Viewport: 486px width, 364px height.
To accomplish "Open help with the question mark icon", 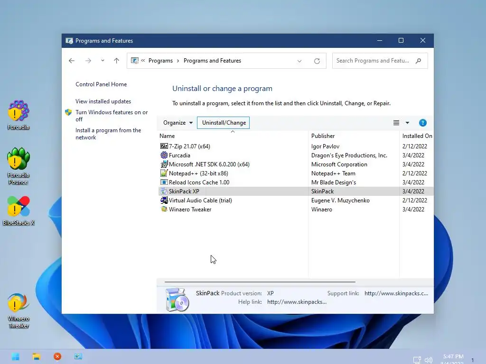I will (422, 123).
